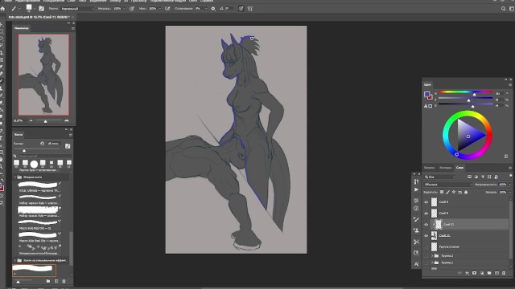Hide layer Слой 9 eye icon

tap(426, 214)
